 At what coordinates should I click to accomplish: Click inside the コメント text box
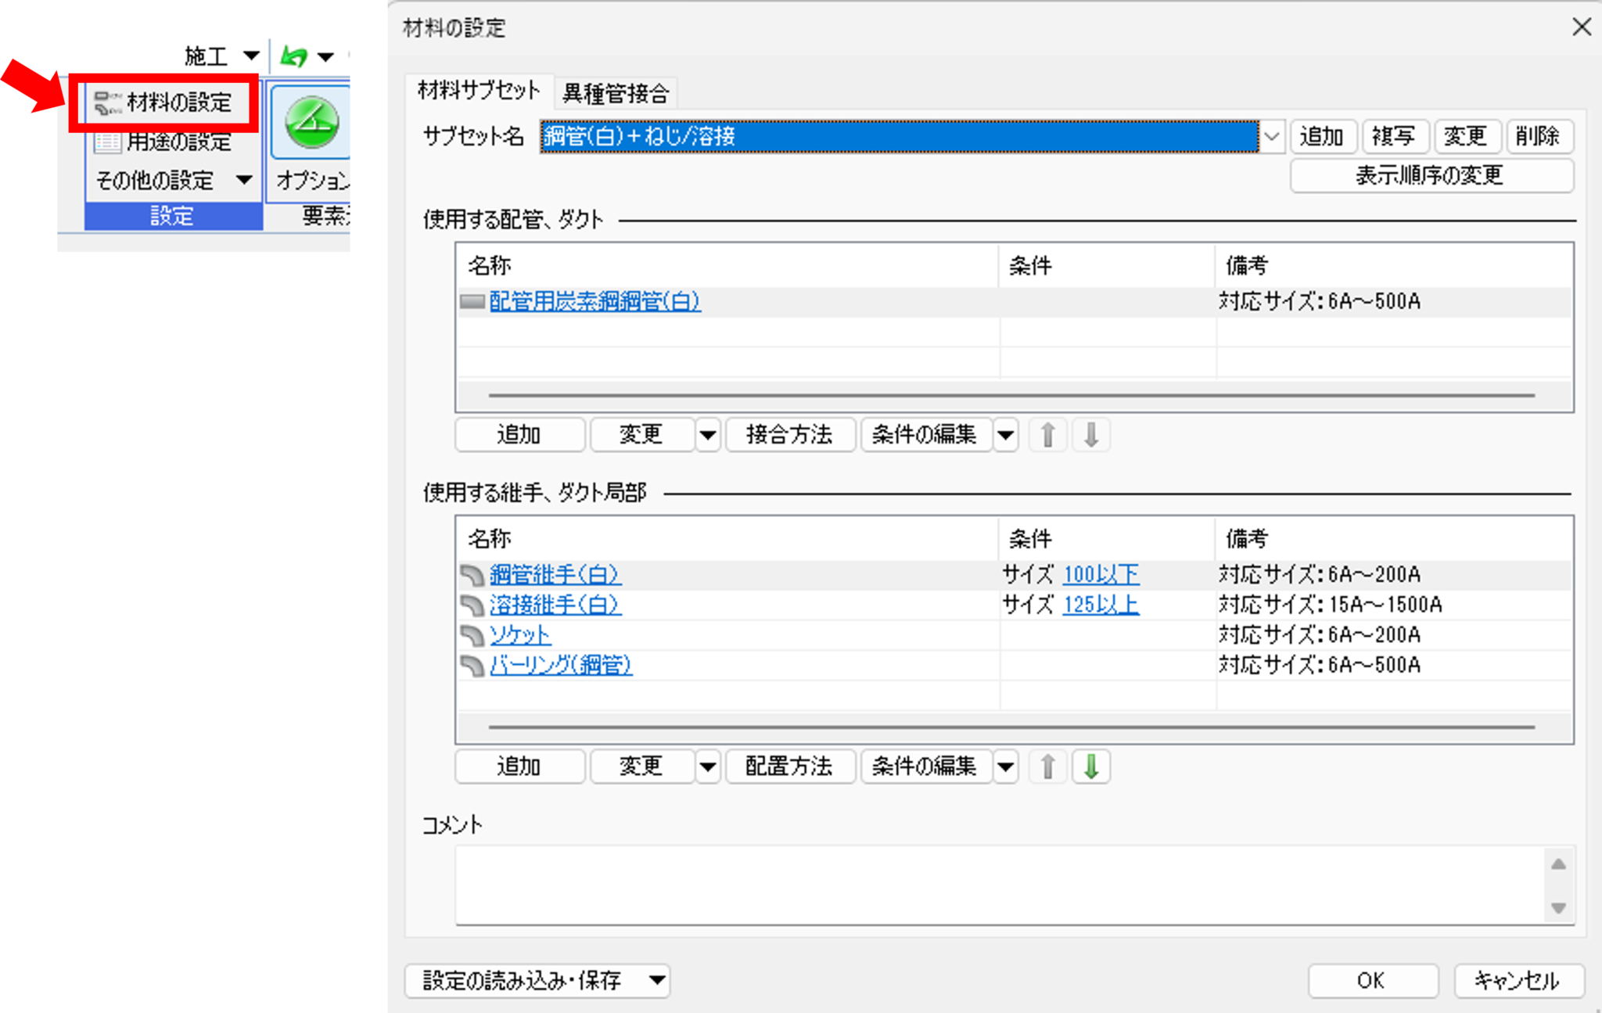coord(1000,885)
